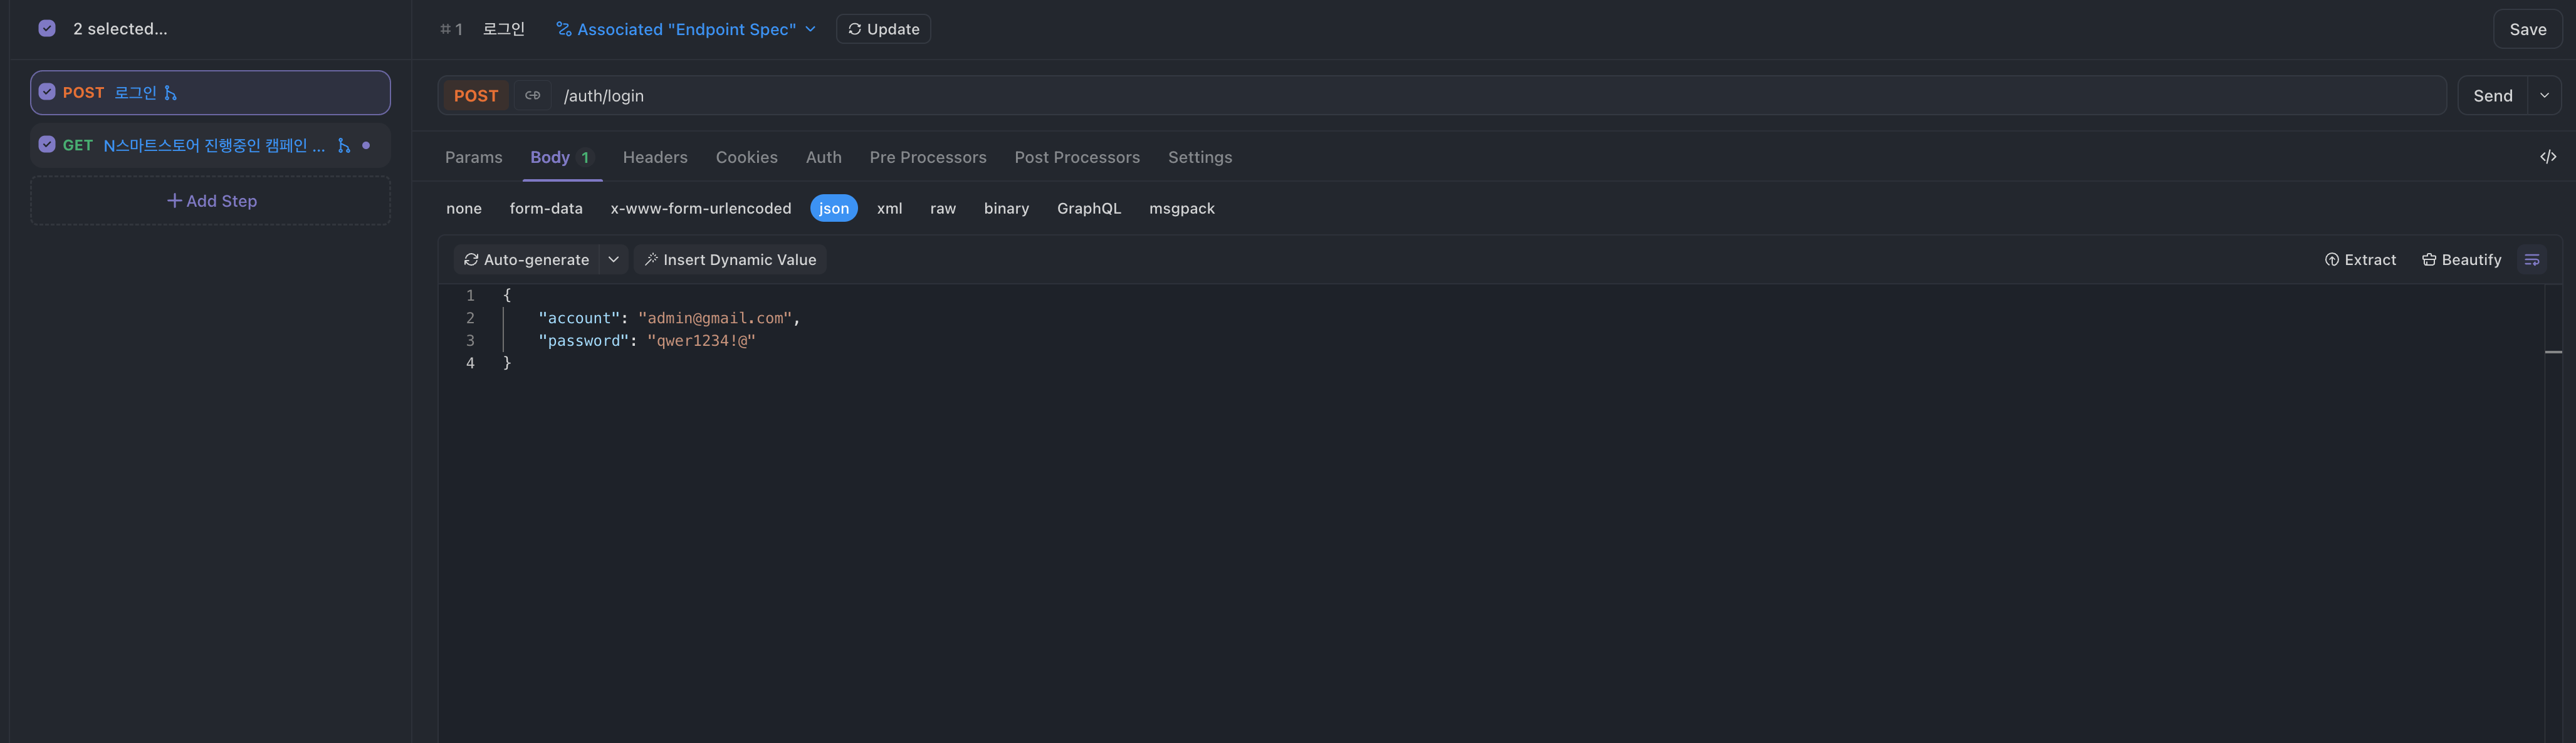2576x743 pixels.
Task: Uncheck the POST 로그인 step checkbox
Action: pos(47,92)
